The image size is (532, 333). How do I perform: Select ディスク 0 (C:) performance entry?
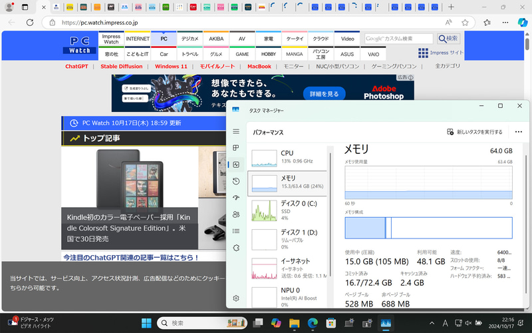[x=287, y=210]
